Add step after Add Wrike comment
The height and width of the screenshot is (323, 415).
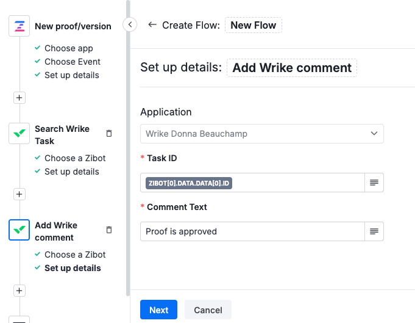click(20, 291)
